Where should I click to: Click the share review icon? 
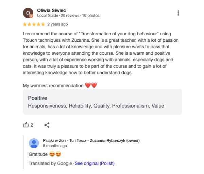click(47, 125)
